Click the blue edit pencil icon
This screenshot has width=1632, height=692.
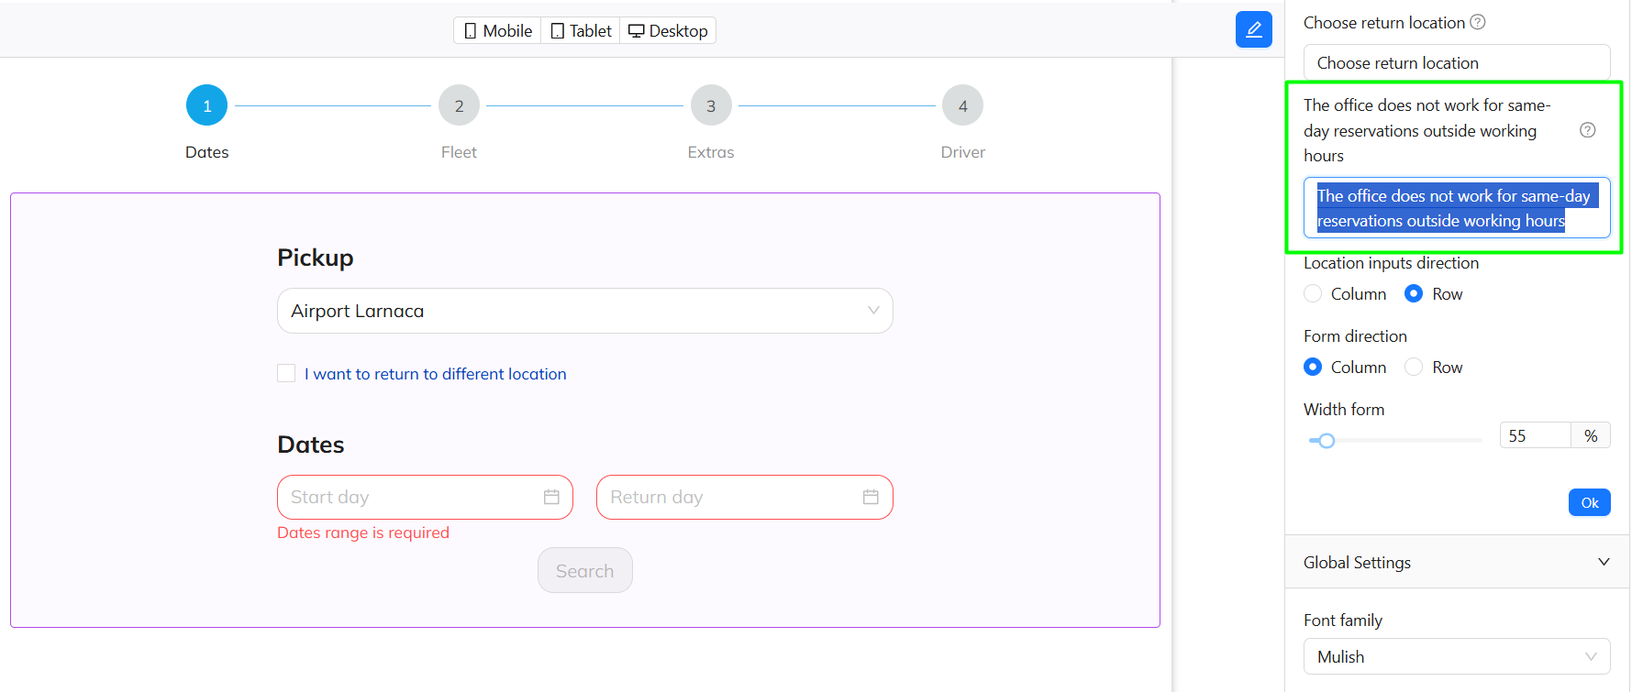tap(1253, 29)
